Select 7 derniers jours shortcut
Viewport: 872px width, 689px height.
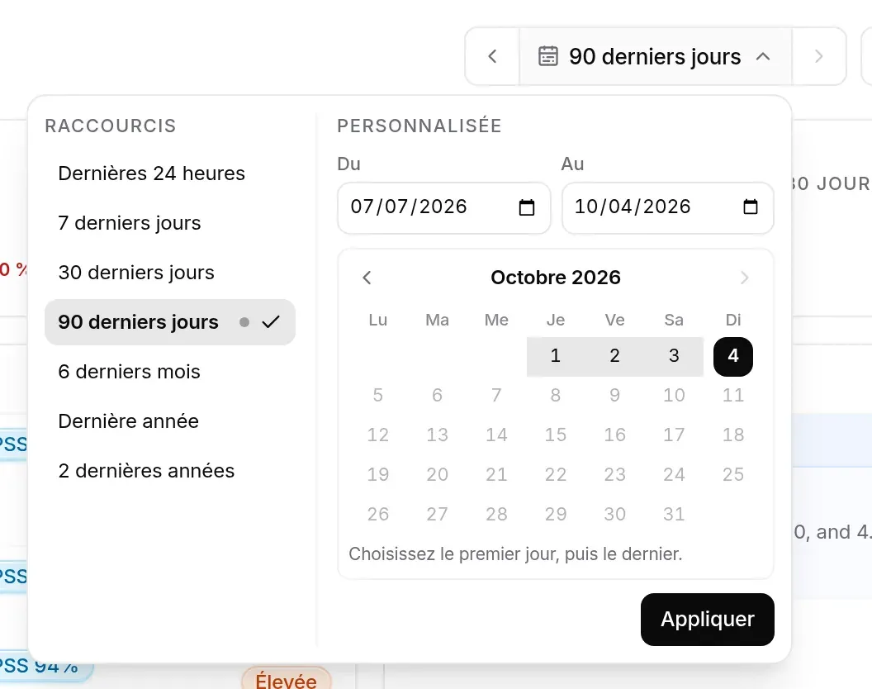click(169, 223)
